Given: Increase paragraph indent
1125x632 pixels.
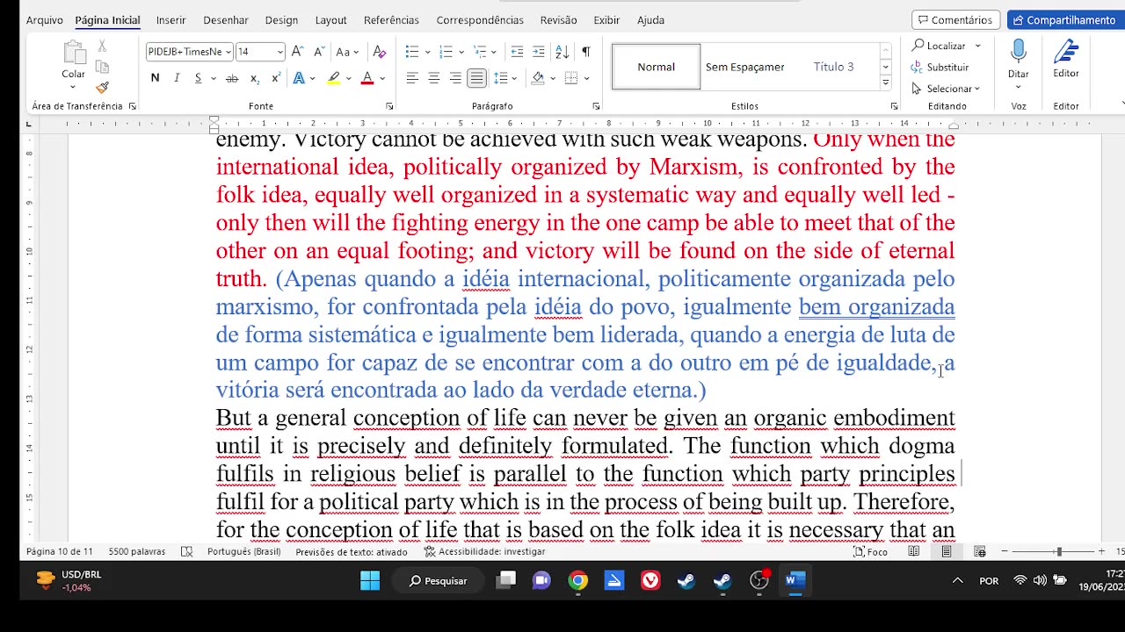Looking at the screenshot, I should click(539, 52).
